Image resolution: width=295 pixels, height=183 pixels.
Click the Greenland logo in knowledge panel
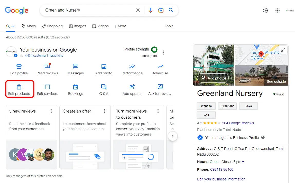[279, 94]
